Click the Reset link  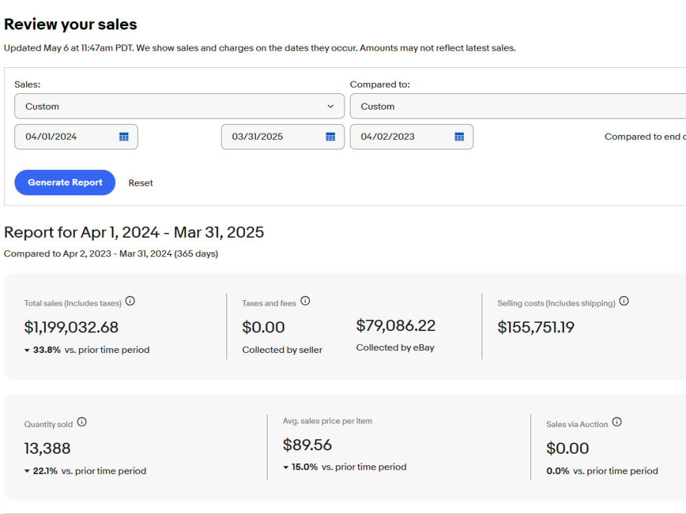pos(141,183)
